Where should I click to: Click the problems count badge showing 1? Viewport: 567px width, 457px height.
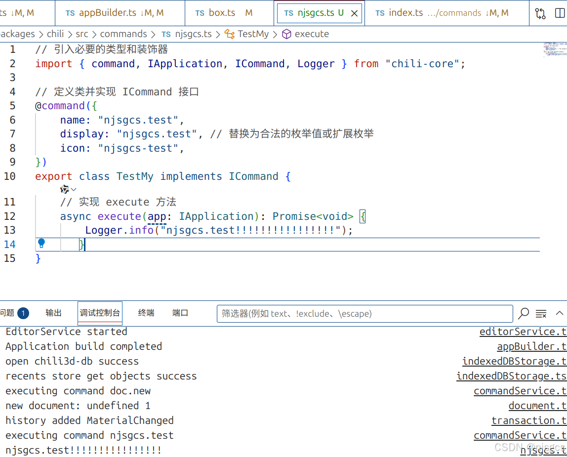(23, 313)
